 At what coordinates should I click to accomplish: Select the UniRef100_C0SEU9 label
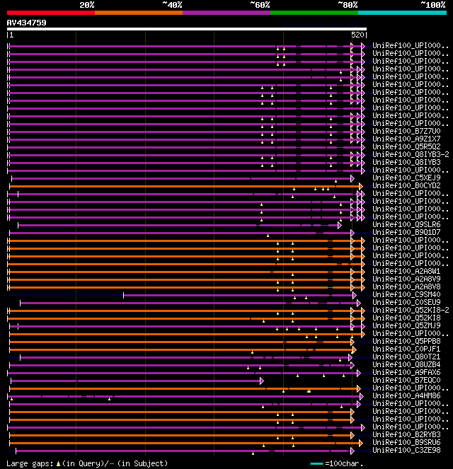(406, 302)
